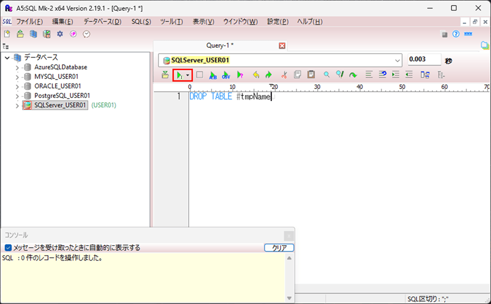This screenshot has height=304, width=491.
Task: Select ORACLE_USER01 in database tree
Action: coord(58,86)
